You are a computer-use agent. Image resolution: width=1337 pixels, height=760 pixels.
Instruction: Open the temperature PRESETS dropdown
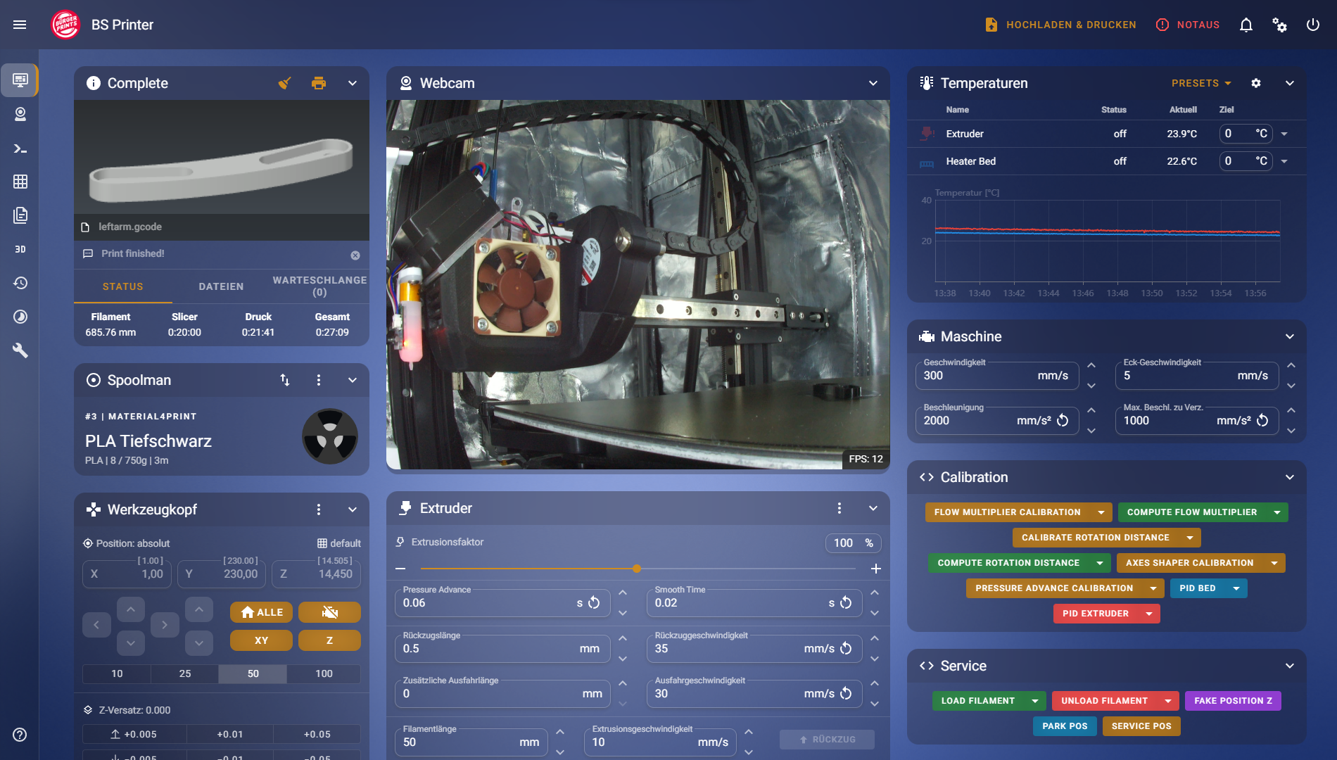tap(1200, 83)
